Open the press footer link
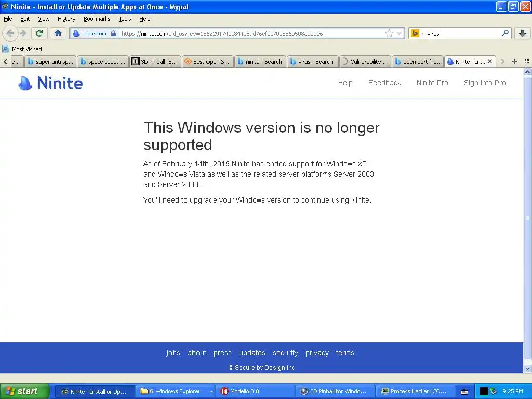Image resolution: width=532 pixels, height=399 pixels. (x=222, y=353)
